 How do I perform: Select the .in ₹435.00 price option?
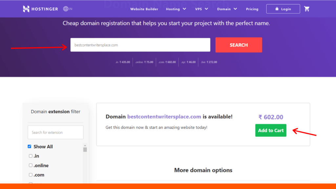pos(123,62)
